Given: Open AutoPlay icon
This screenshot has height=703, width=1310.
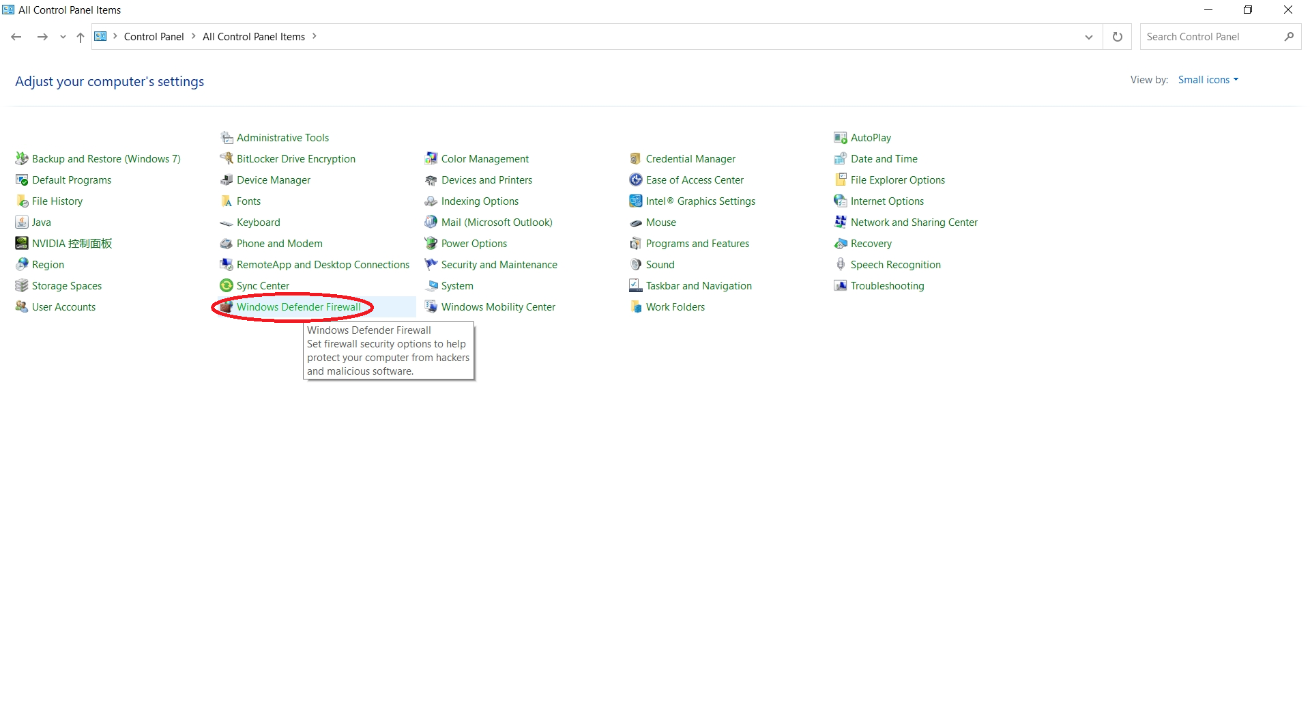Looking at the screenshot, I should coord(841,138).
